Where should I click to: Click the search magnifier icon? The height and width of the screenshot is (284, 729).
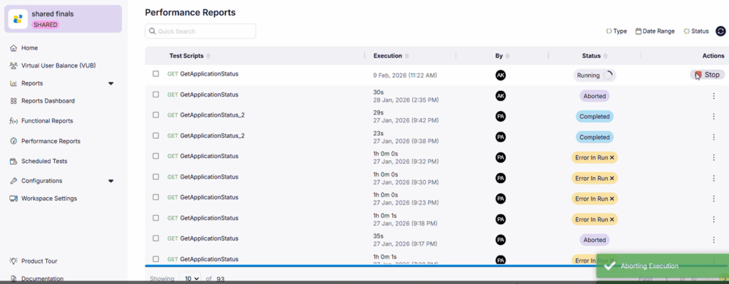[152, 31]
